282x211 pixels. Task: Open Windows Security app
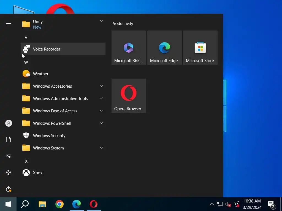point(63,136)
